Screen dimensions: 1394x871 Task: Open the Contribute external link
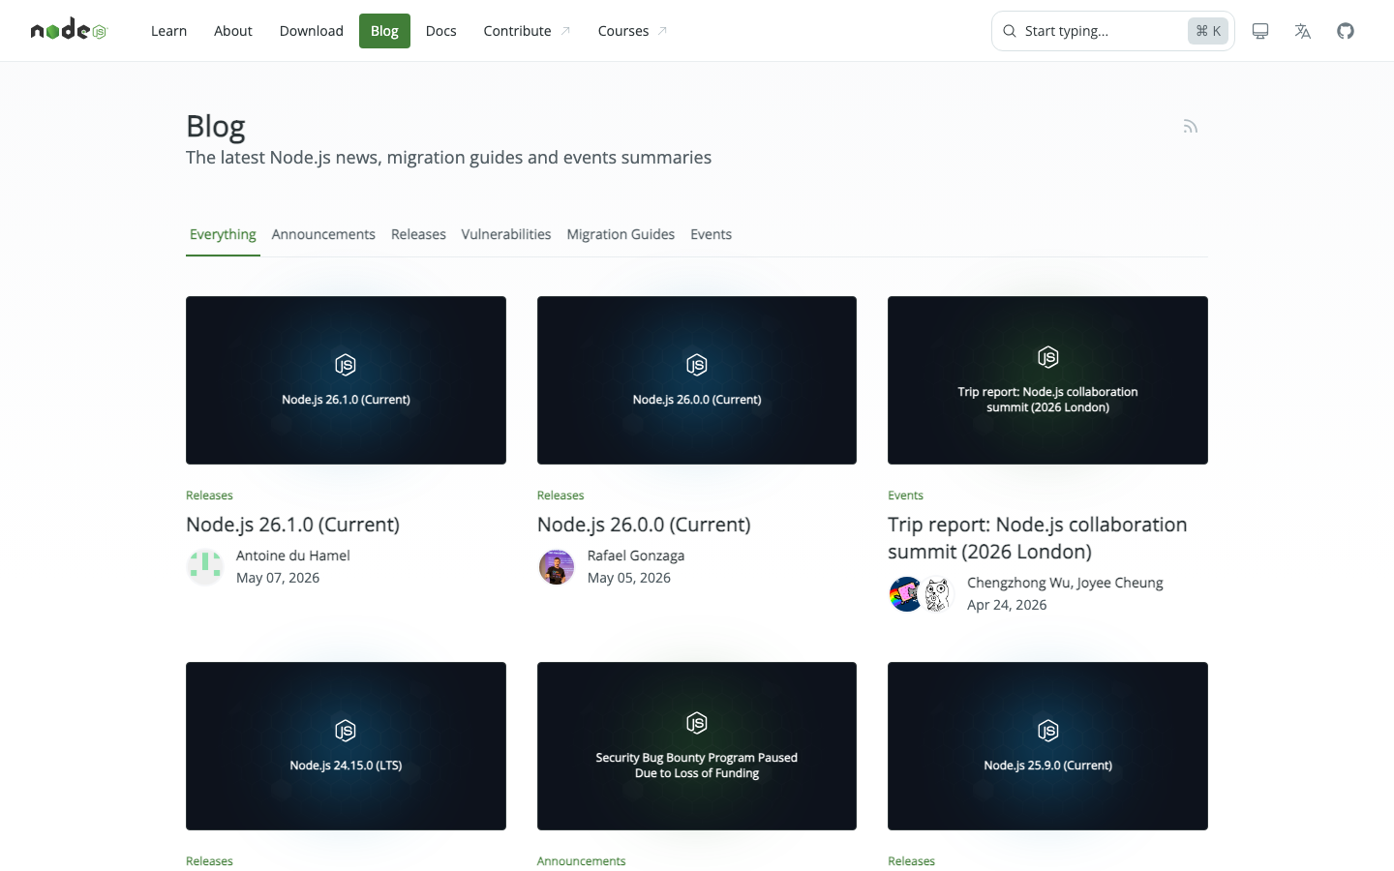click(x=527, y=31)
